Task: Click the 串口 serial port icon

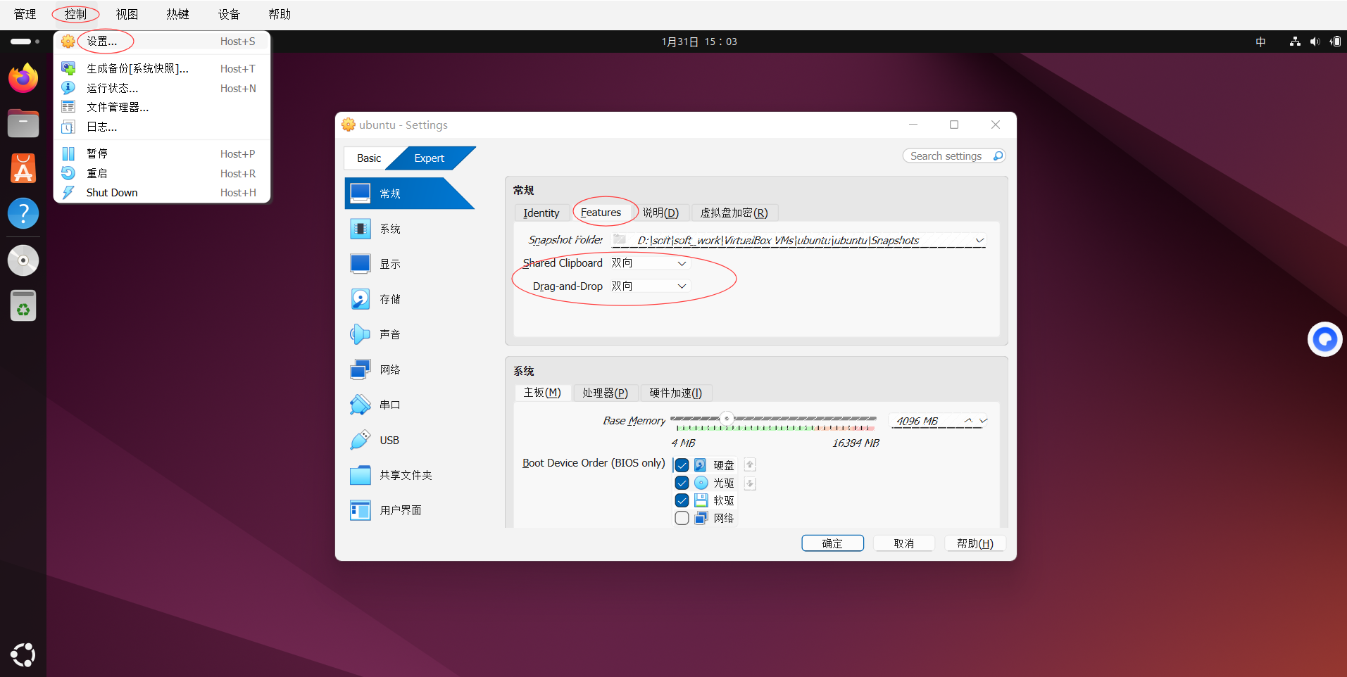Action: point(361,405)
